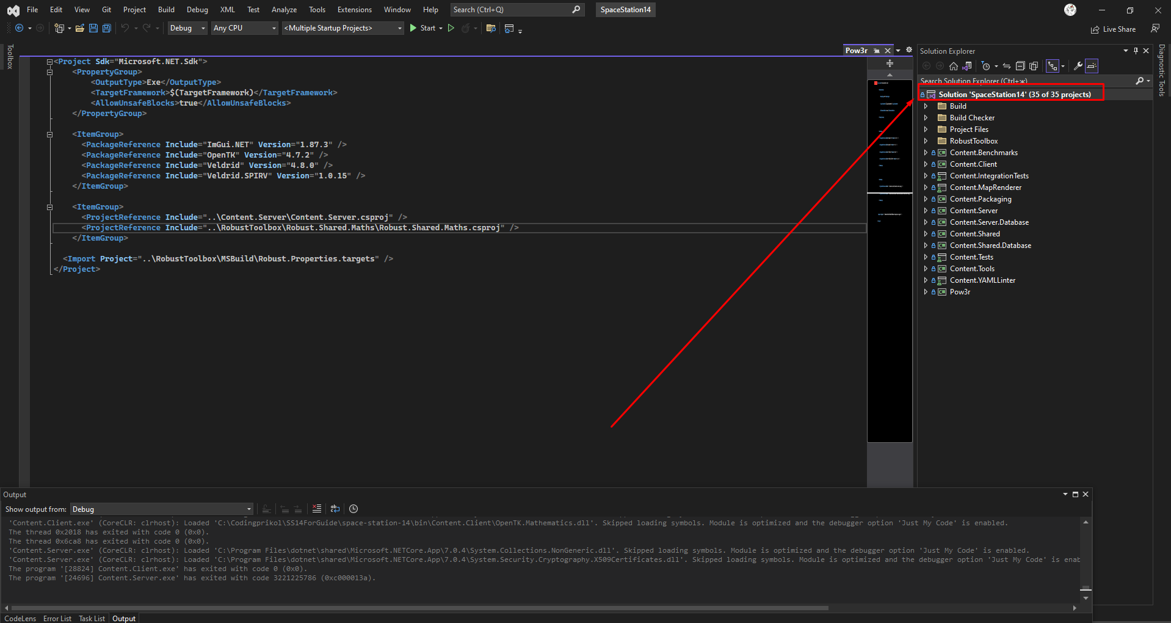
Task: Switch to the Error List tab
Action: point(57,618)
